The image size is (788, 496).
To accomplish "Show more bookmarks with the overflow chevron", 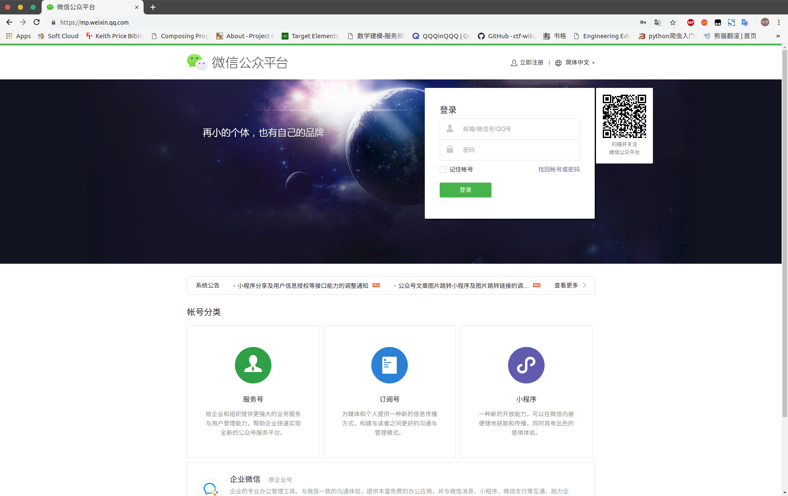I will [778, 36].
